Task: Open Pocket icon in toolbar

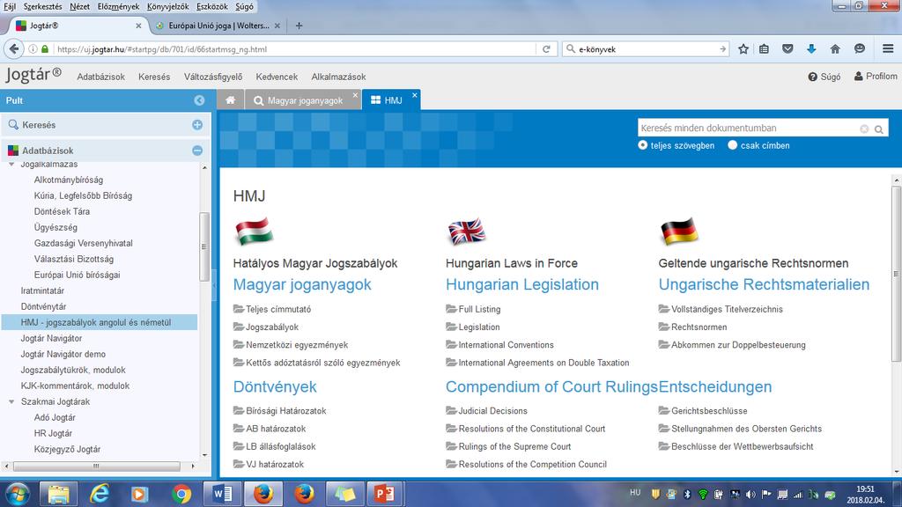Action: pyautogui.click(x=787, y=49)
